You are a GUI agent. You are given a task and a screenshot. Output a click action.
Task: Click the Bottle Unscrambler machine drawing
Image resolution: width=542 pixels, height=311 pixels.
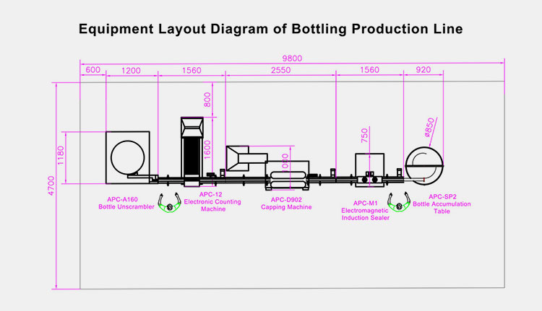coord(127,154)
